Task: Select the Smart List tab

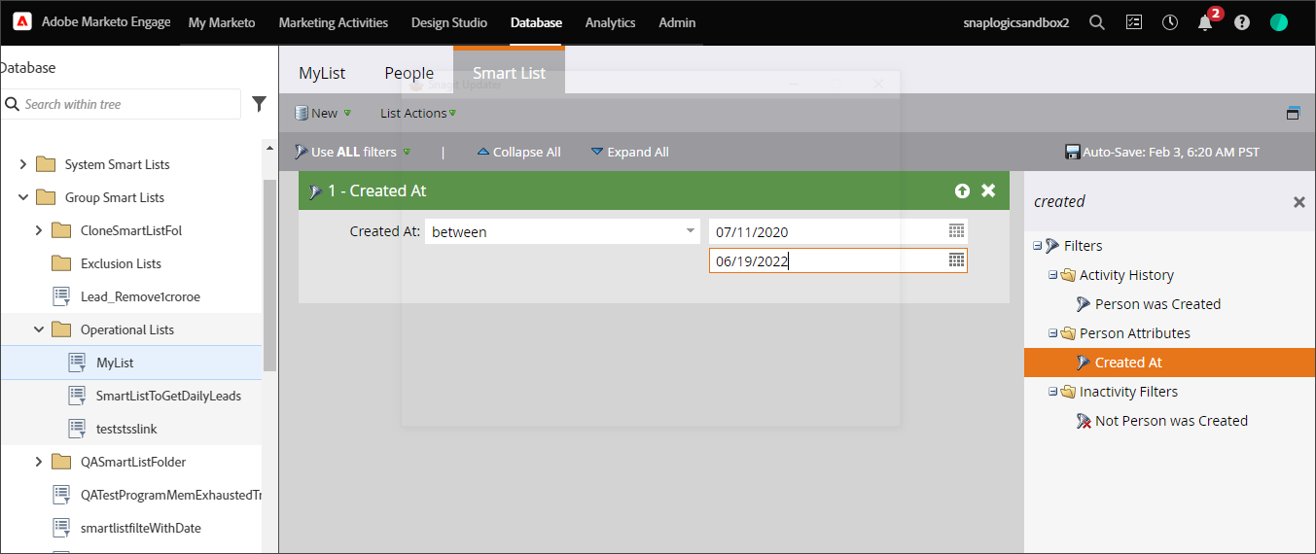Action: (509, 73)
